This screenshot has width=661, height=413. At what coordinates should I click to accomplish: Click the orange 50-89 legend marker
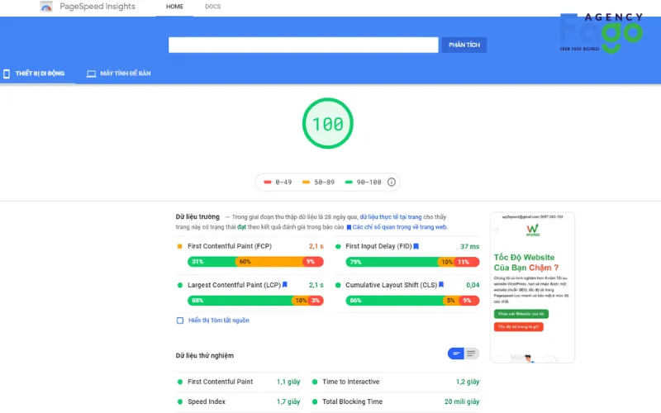pyautogui.click(x=306, y=182)
